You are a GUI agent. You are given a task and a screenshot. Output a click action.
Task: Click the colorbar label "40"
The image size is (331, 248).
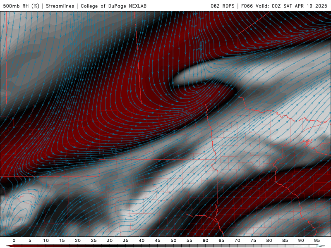tap(142, 241)
